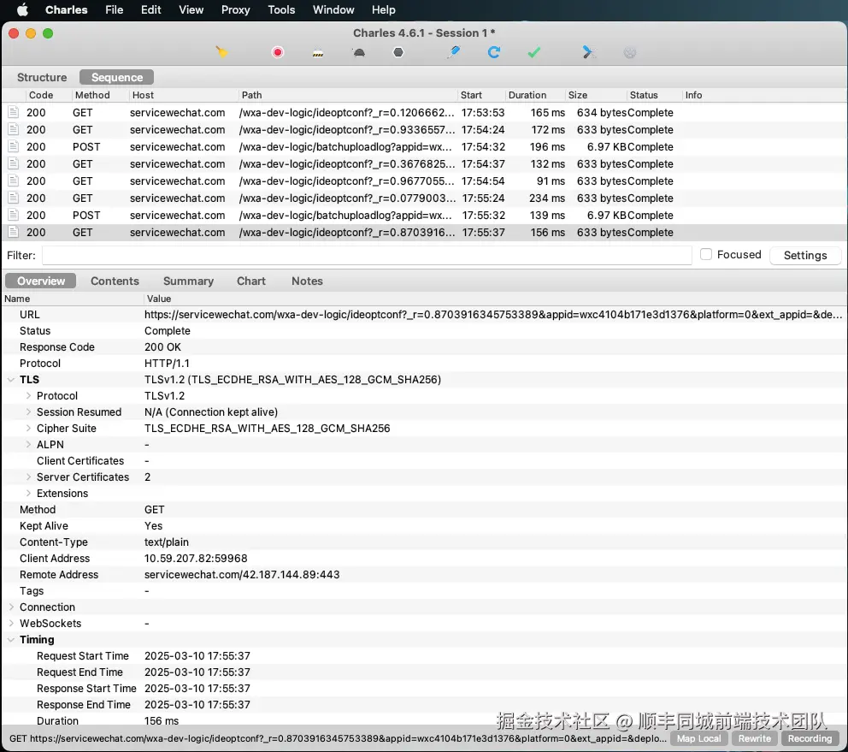Select the Contents tab
This screenshot has height=752, width=848.
pyautogui.click(x=115, y=281)
